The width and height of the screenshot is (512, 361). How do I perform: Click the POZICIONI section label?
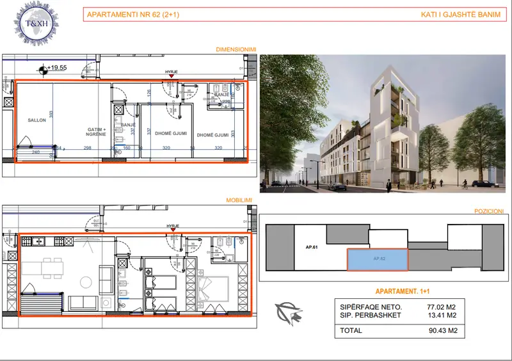click(489, 211)
